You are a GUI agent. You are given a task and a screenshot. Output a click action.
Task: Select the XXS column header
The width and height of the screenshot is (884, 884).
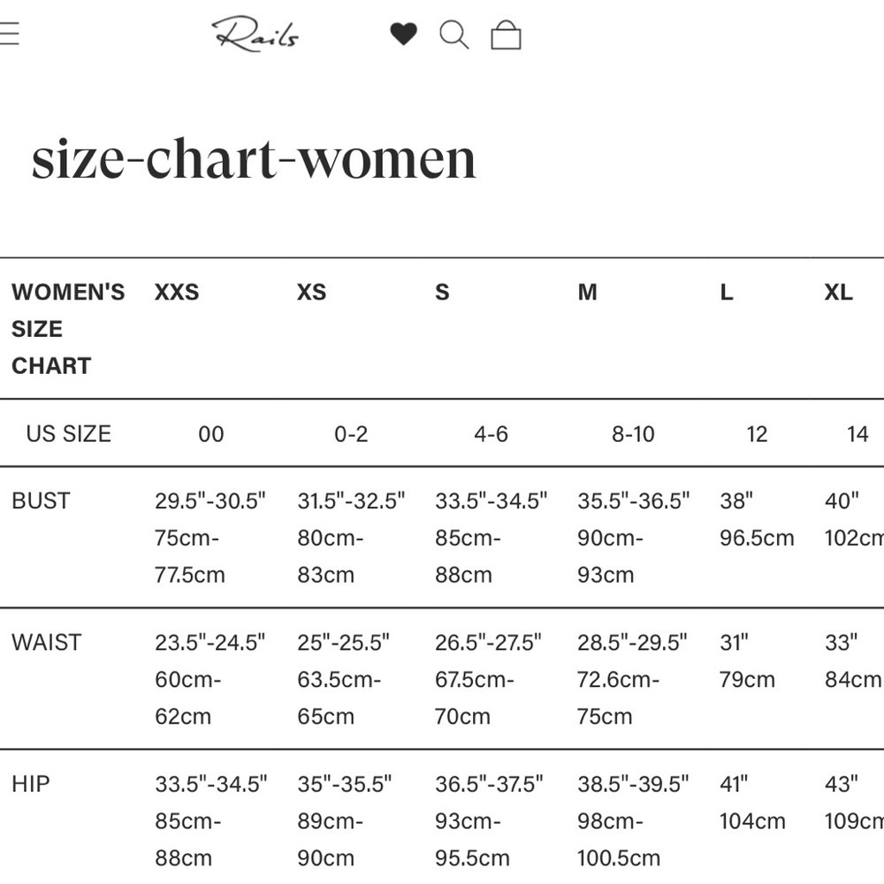(177, 292)
